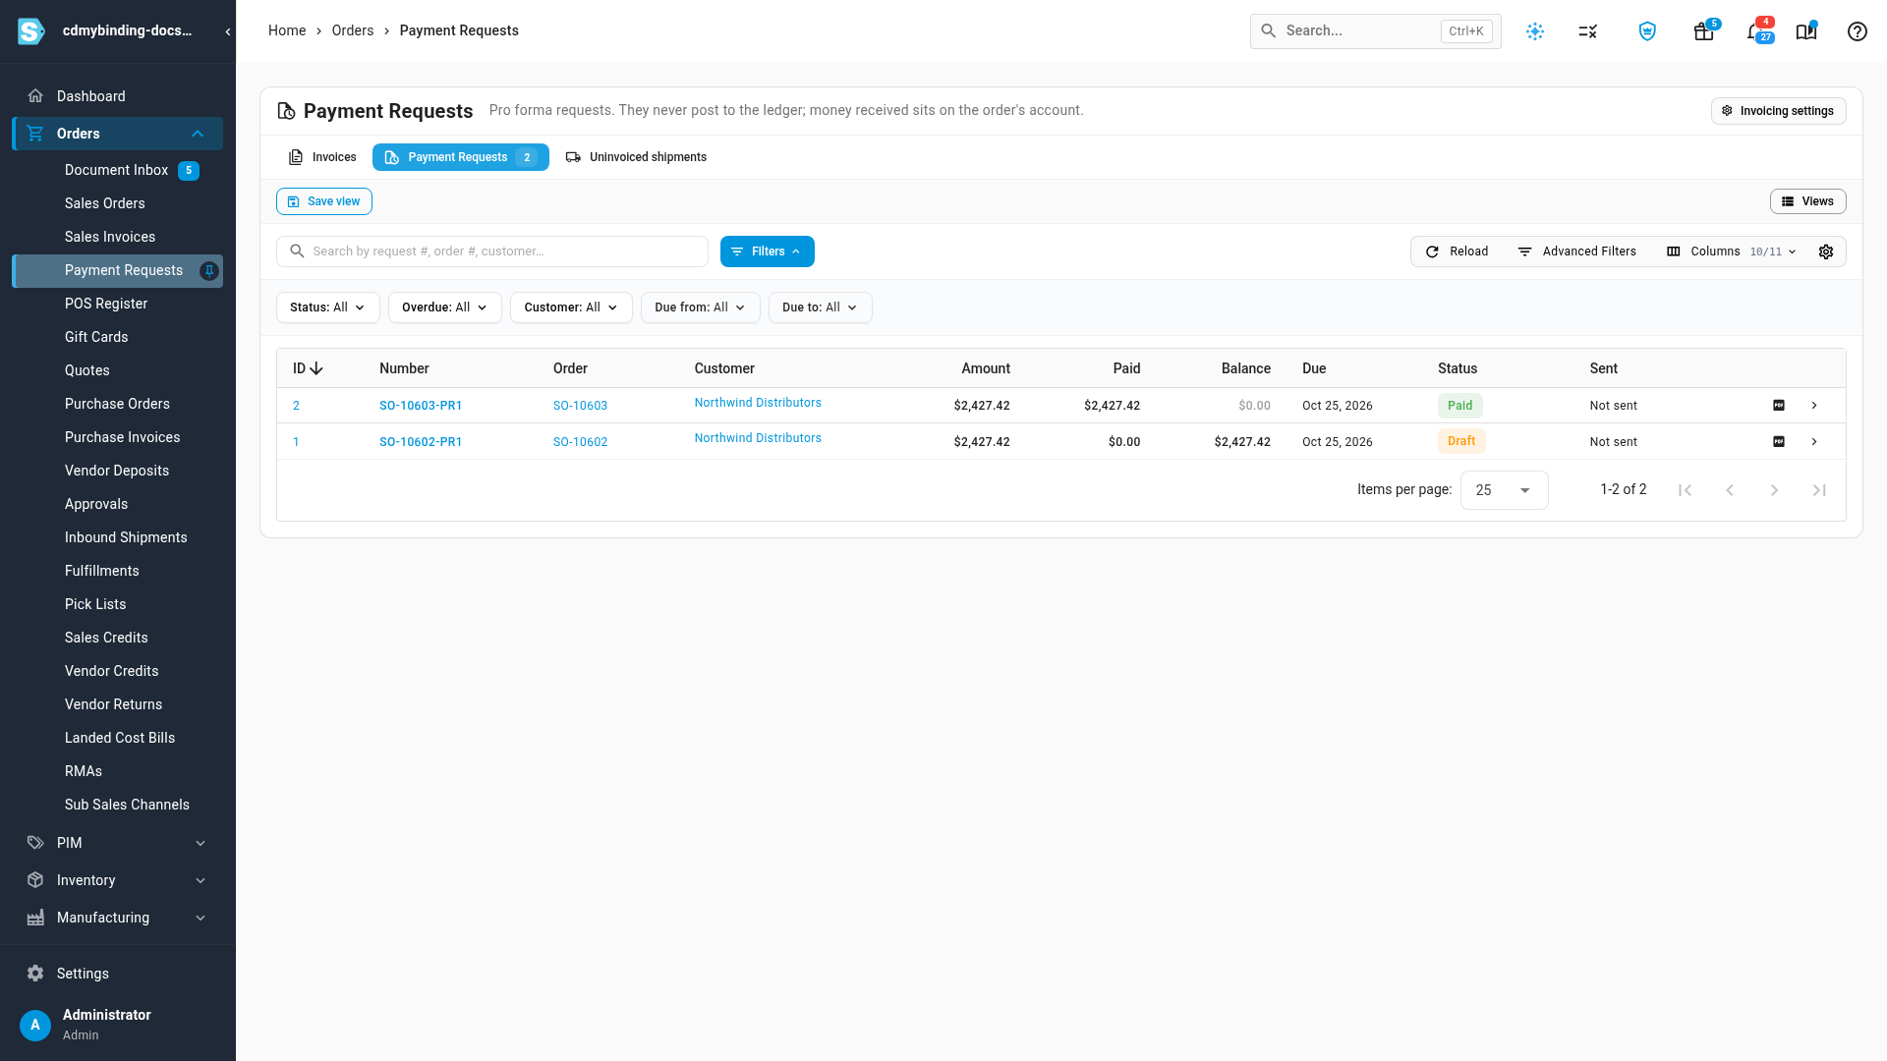Open the items per page dropdown
This screenshot has width=1887, height=1061.
(1504, 490)
